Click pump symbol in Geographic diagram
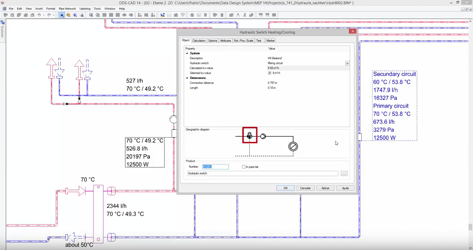The image size is (473, 250). 263,136
